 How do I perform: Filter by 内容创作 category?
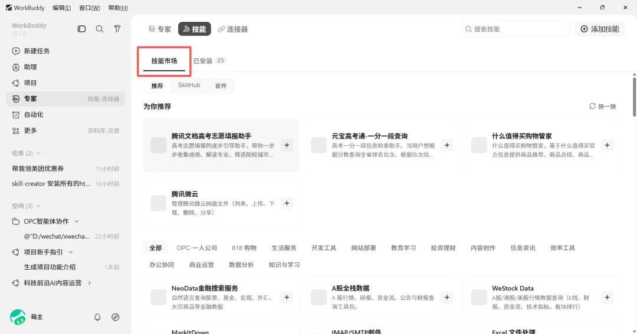coord(483,248)
